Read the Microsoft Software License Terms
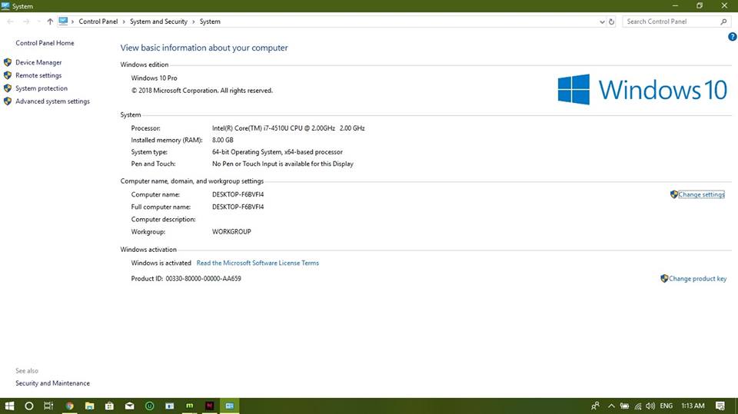This screenshot has height=414, width=738. coord(258,263)
